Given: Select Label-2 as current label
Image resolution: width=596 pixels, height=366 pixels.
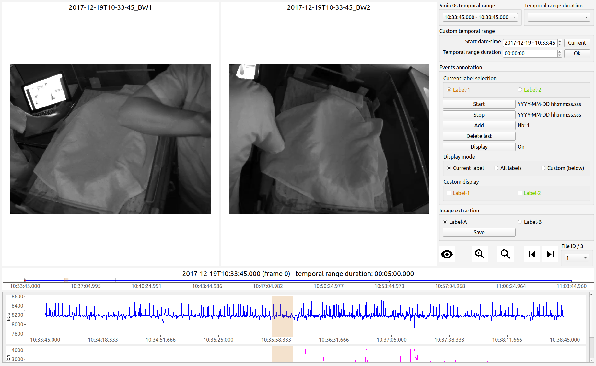Looking at the screenshot, I should [x=529, y=90].
